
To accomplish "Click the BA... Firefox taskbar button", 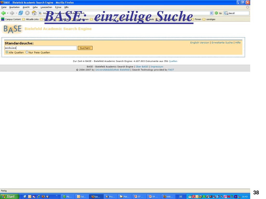I will 96,197.
